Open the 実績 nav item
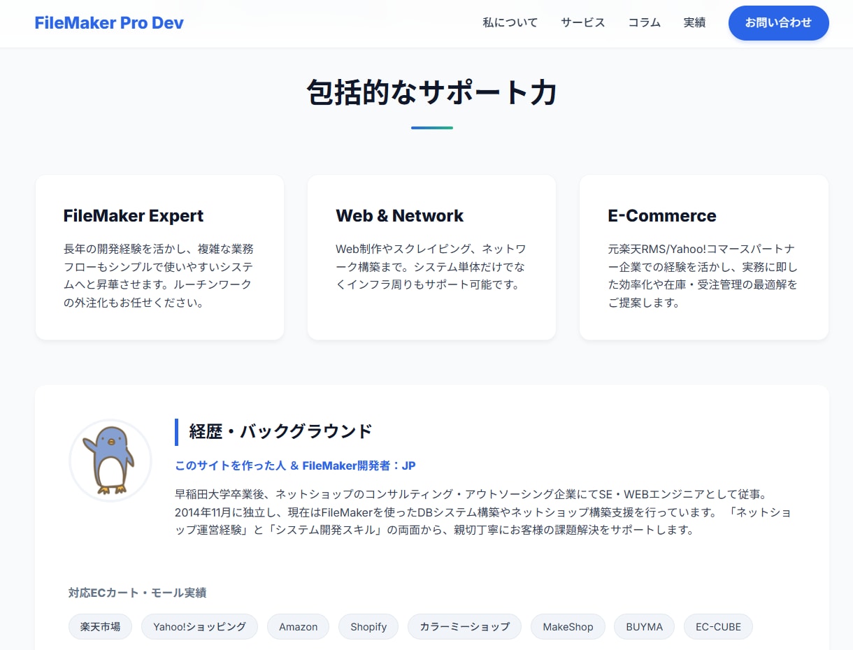853x650 pixels. pos(694,22)
